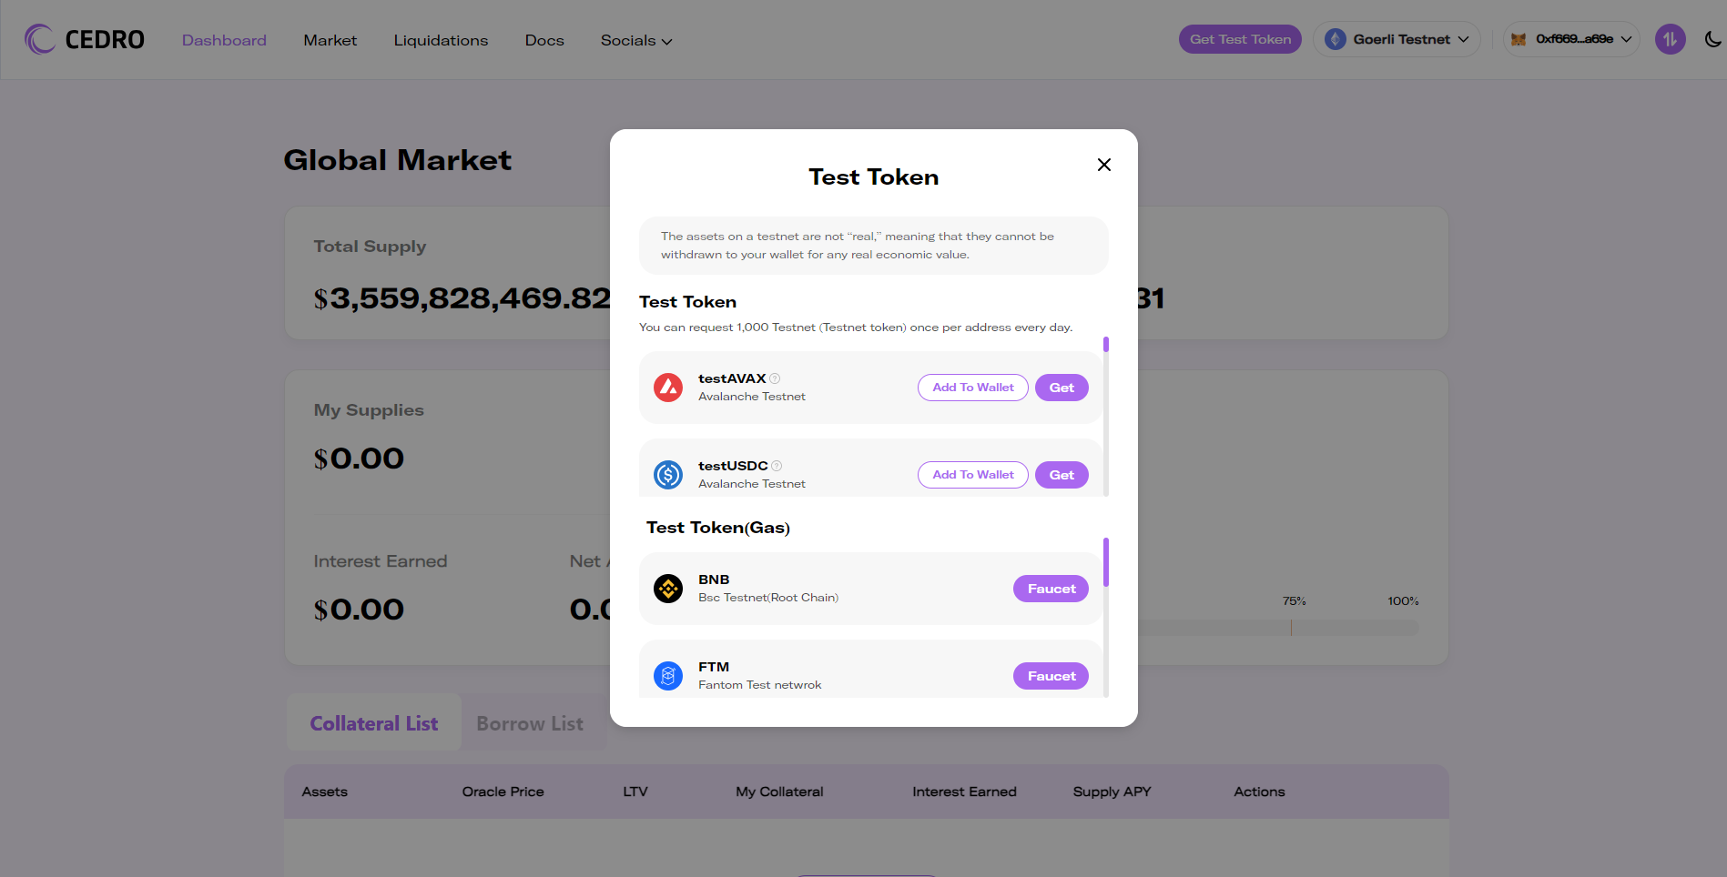Click Add To Wallet for testUSDC
1727x877 pixels.
pos(973,475)
